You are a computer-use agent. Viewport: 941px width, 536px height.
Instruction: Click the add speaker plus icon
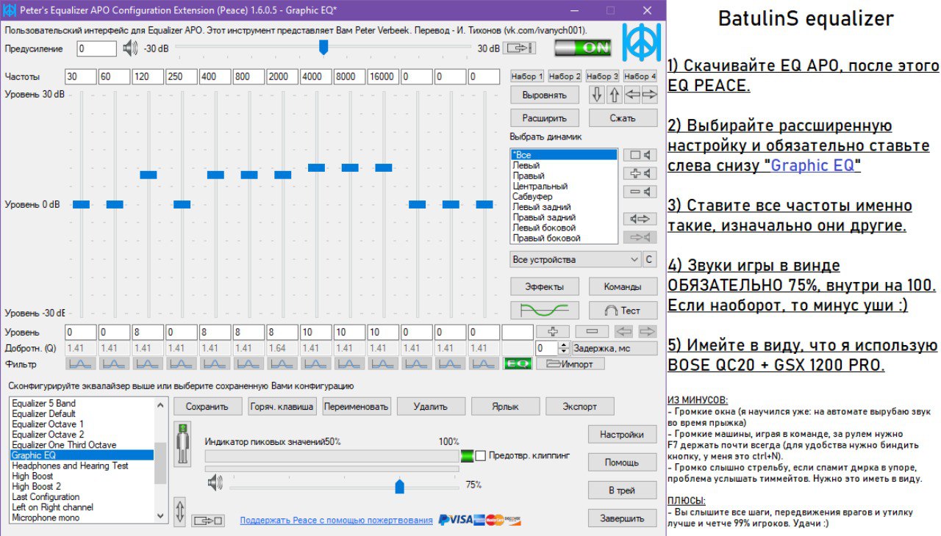[640, 173]
